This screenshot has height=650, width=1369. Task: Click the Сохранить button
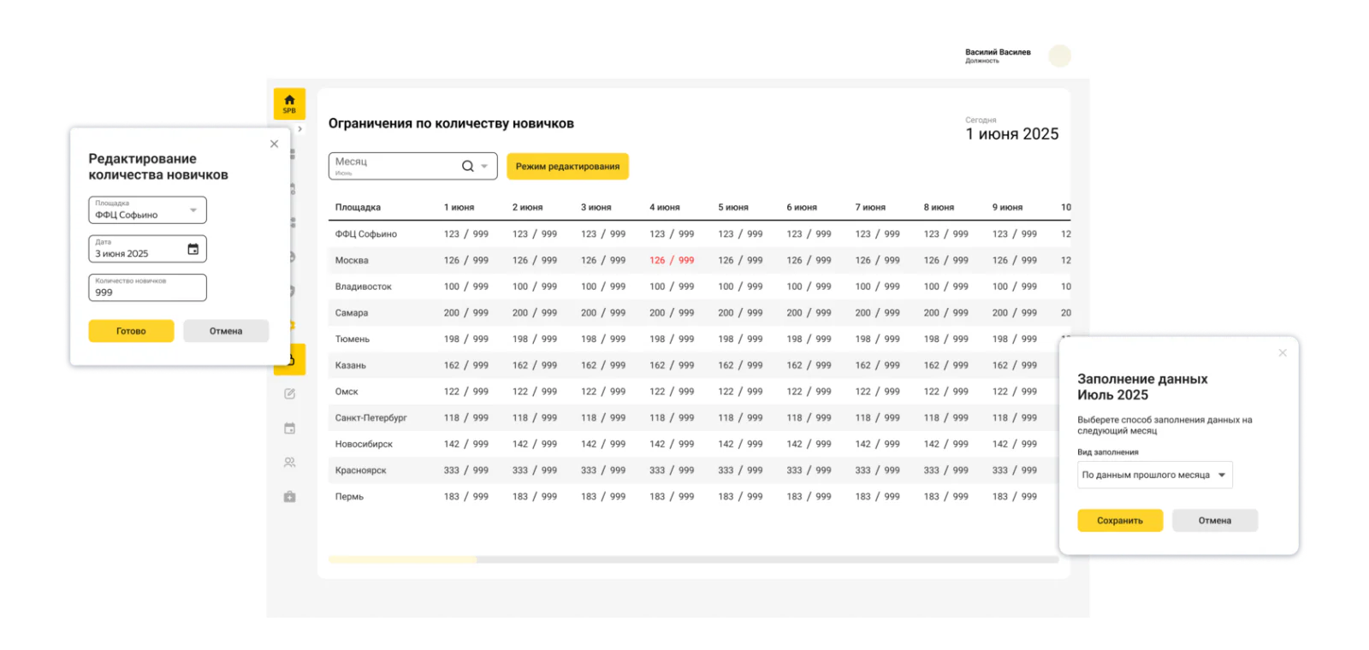1120,520
